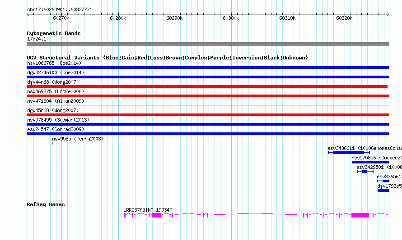Click the 60300k ruler position label

tap(231, 18)
